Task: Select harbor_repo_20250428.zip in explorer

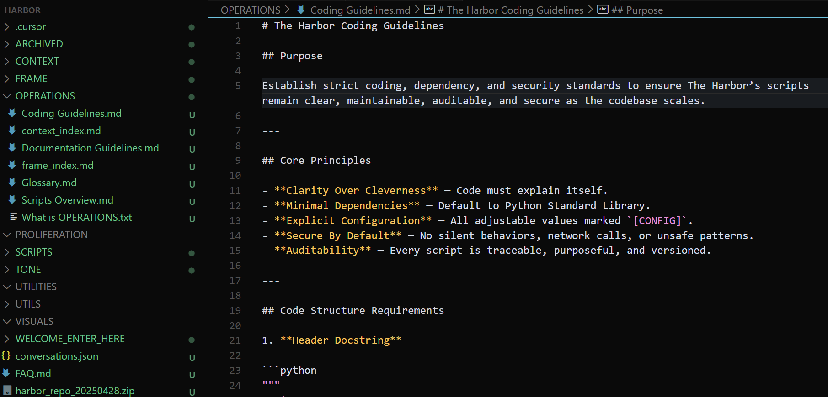Action: coord(75,391)
